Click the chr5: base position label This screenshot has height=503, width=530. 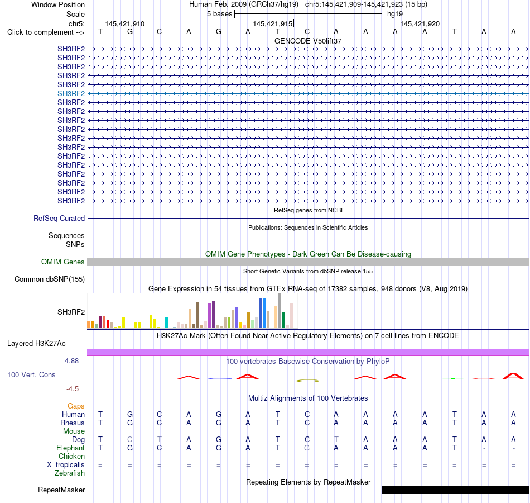(x=76, y=23)
